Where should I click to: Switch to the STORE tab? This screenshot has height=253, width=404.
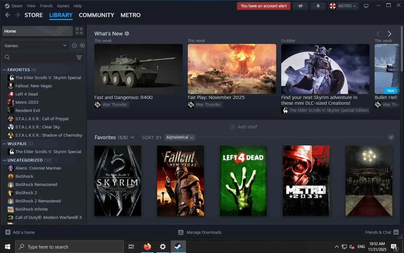pos(34,15)
